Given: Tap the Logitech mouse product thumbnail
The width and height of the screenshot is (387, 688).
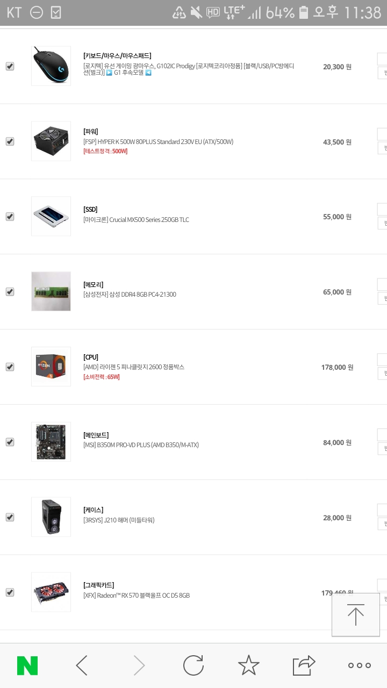Looking at the screenshot, I should pos(51,66).
